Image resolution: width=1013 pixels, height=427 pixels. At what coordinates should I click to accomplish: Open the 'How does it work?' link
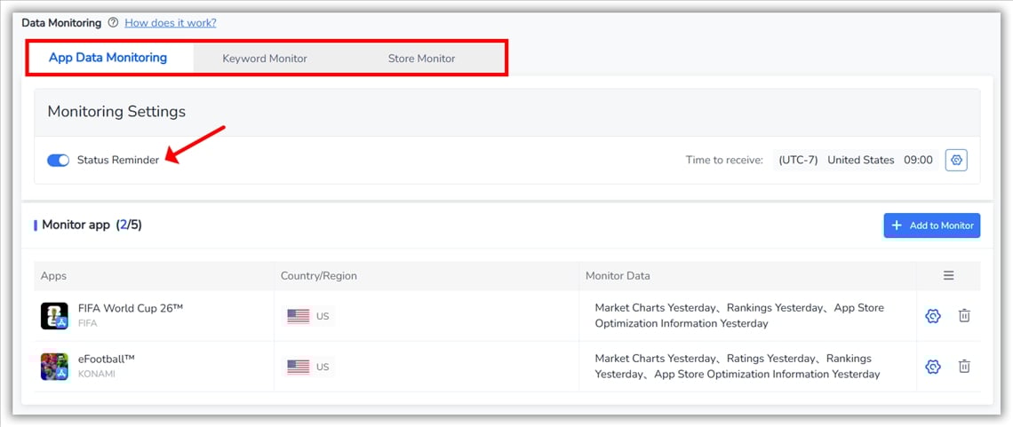(x=171, y=23)
